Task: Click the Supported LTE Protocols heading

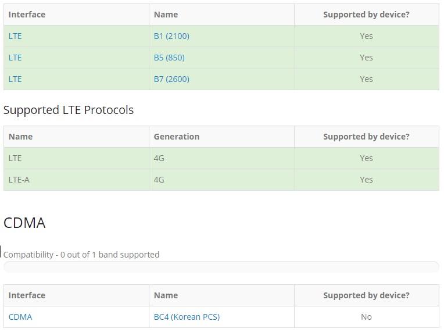Action: 69,110
